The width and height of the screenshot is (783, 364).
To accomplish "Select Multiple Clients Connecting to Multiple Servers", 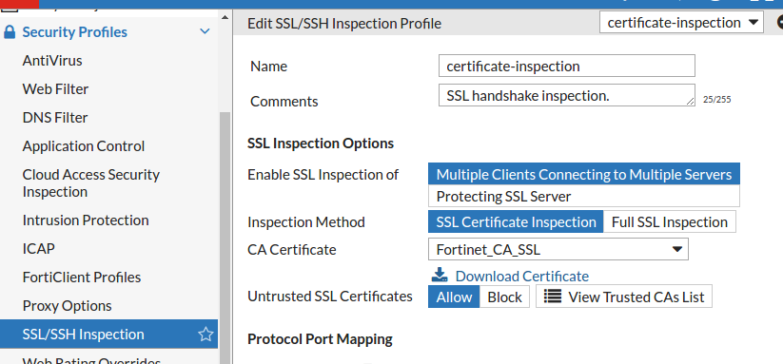I will pyautogui.click(x=584, y=175).
